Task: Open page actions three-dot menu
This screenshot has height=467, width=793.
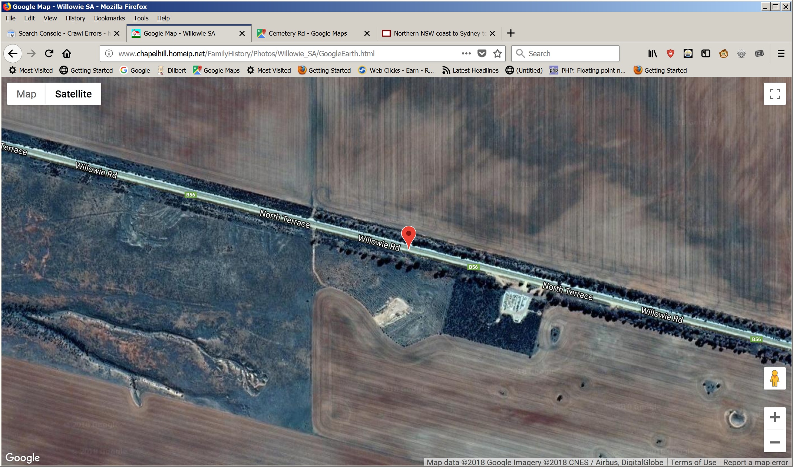Action: (x=466, y=53)
